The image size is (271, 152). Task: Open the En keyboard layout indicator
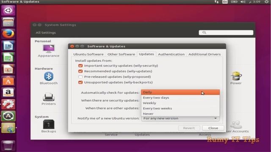click(x=225, y=2)
